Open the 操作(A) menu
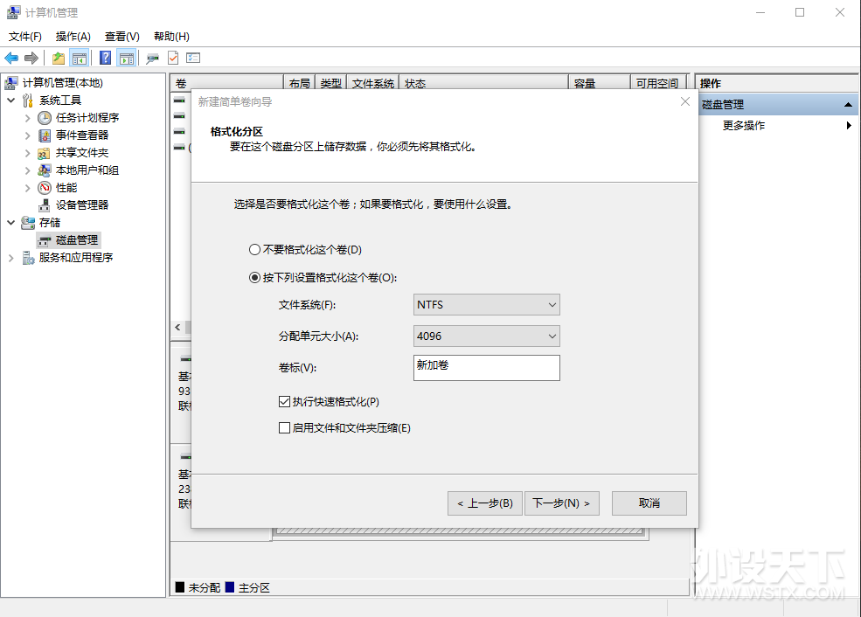 pyautogui.click(x=73, y=36)
